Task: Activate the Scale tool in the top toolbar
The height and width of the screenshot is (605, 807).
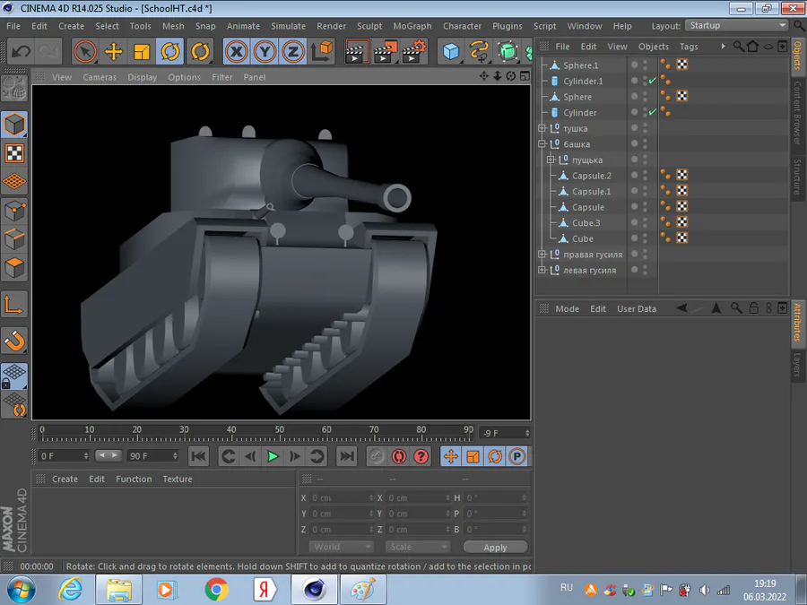Action: (142, 52)
